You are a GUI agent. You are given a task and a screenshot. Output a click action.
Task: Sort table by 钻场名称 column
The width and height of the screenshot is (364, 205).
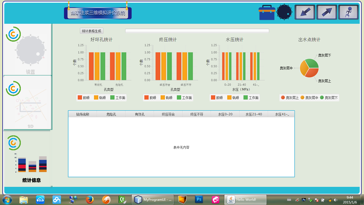coord(83,114)
